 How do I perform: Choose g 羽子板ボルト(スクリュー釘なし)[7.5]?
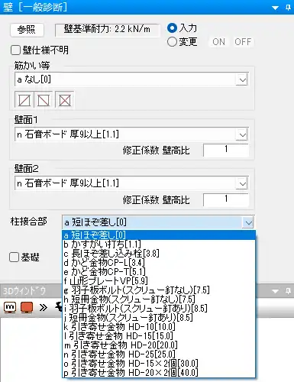[x=159, y=290]
